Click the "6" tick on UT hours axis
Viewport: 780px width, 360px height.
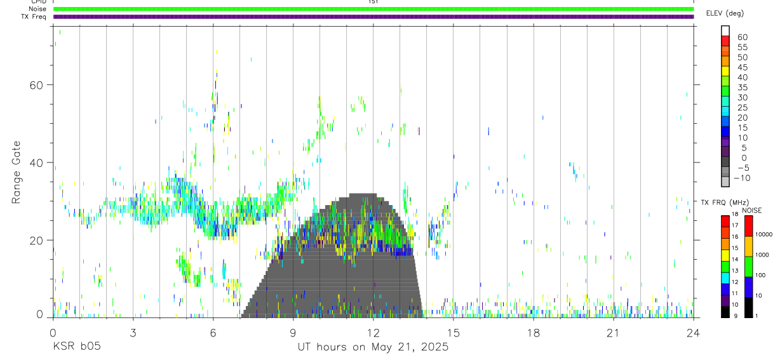pos(213,332)
